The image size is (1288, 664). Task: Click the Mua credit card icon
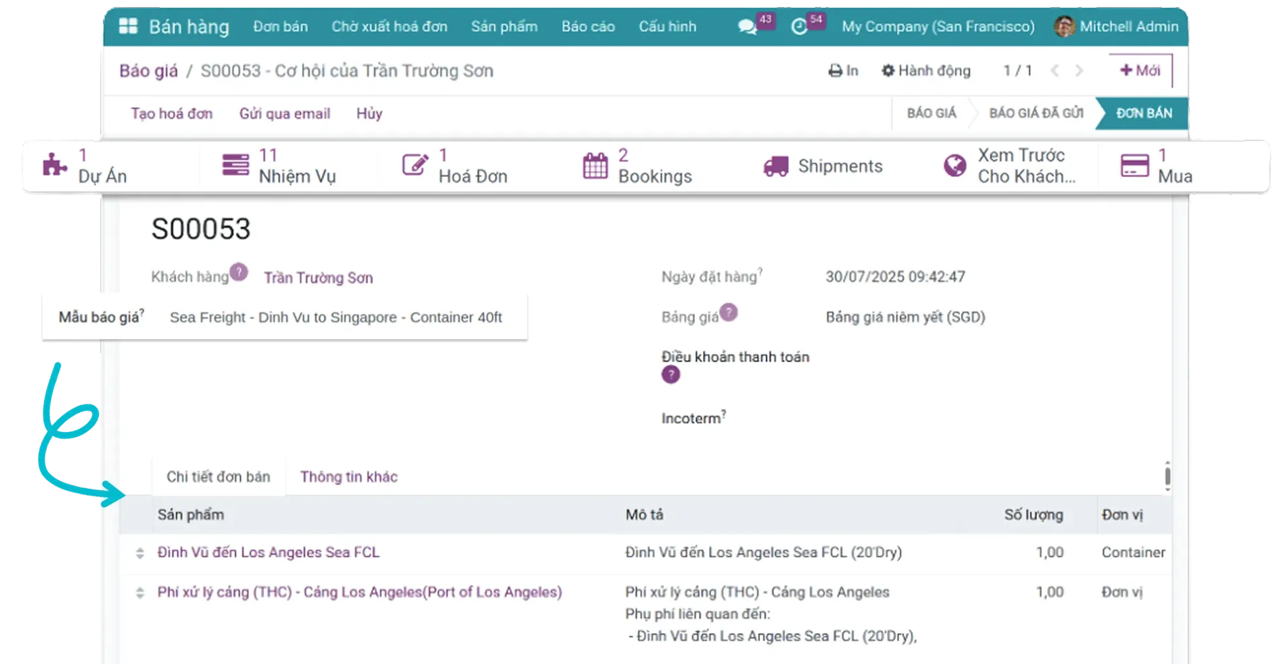click(1134, 166)
